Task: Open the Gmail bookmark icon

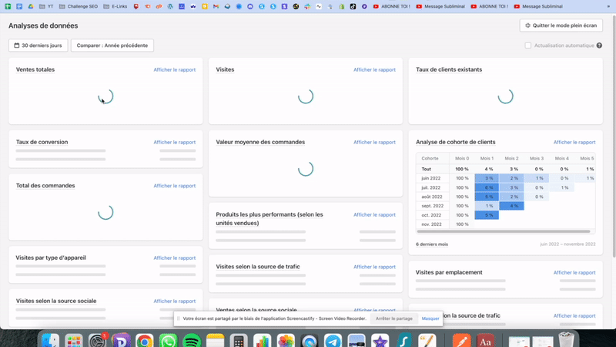Action: point(216,6)
